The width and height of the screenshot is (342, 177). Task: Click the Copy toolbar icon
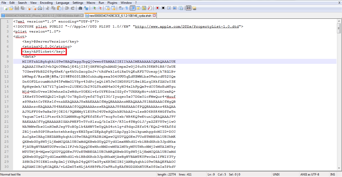(x=53, y=8)
